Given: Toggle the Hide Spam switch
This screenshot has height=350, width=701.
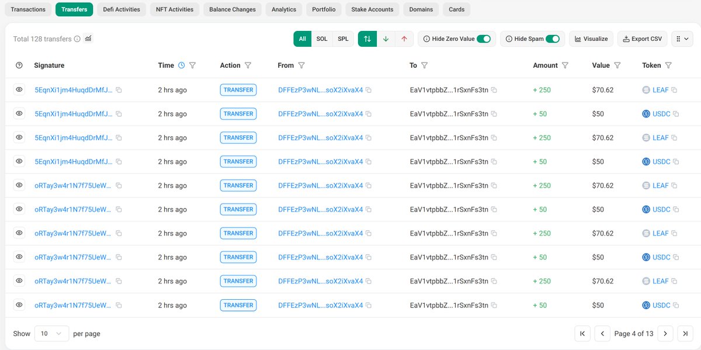Looking at the screenshot, I should (553, 39).
